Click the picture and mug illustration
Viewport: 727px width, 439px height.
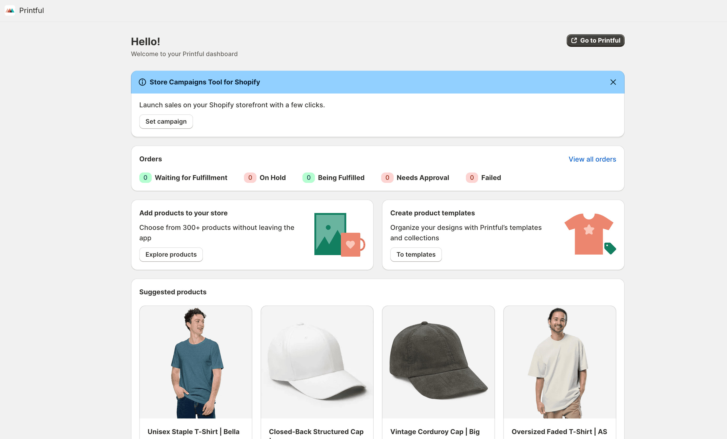tap(340, 235)
